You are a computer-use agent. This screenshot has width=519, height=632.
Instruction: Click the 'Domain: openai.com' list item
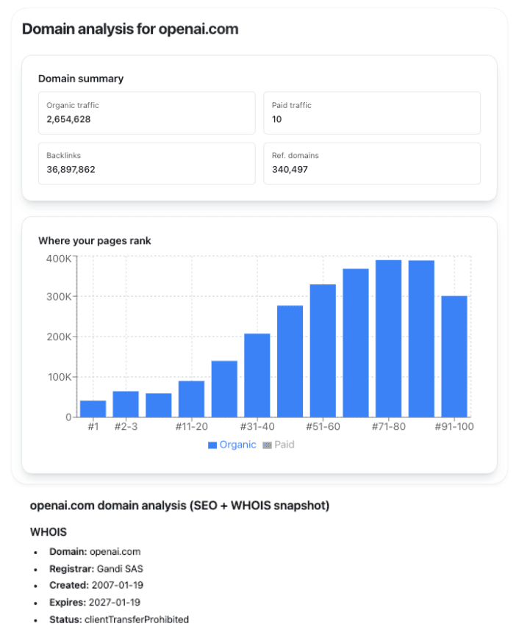[x=95, y=552]
